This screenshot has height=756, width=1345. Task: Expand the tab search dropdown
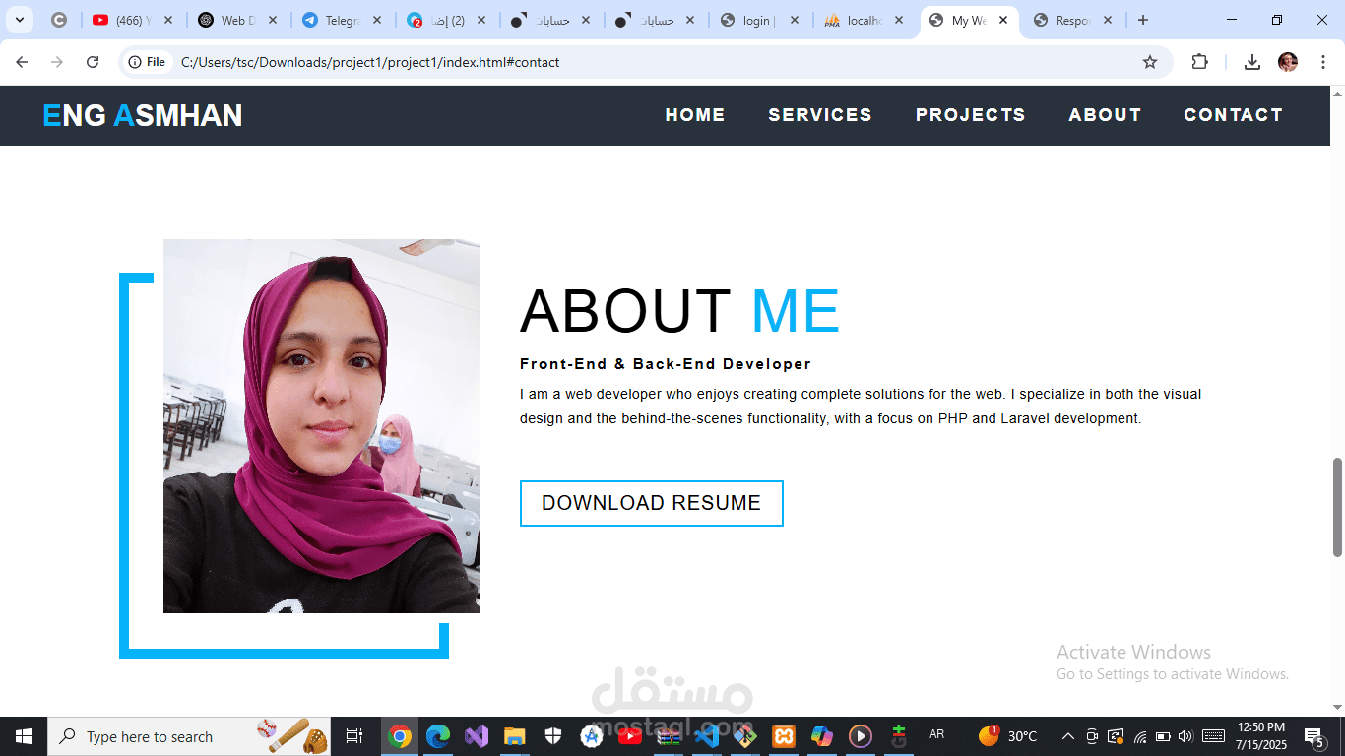(19, 20)
